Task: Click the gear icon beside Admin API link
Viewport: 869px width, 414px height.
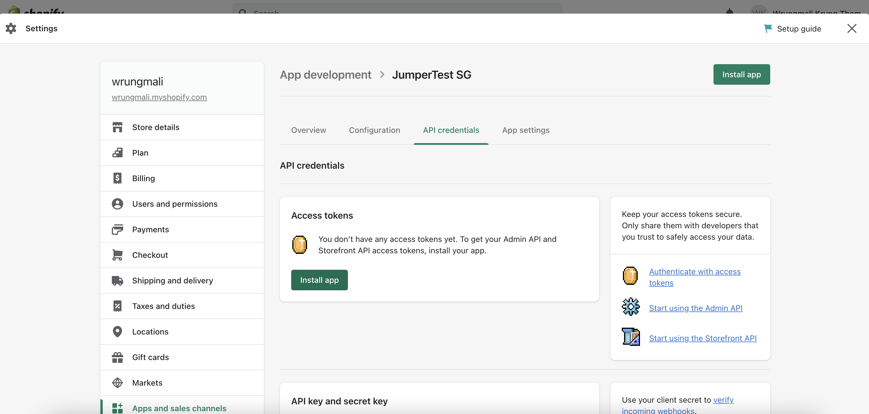Action: tap(631, 307)
